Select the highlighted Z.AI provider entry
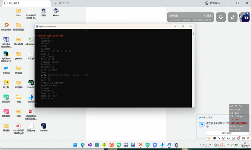This screenshot has height=150, width=251. [x=64, y=75]
